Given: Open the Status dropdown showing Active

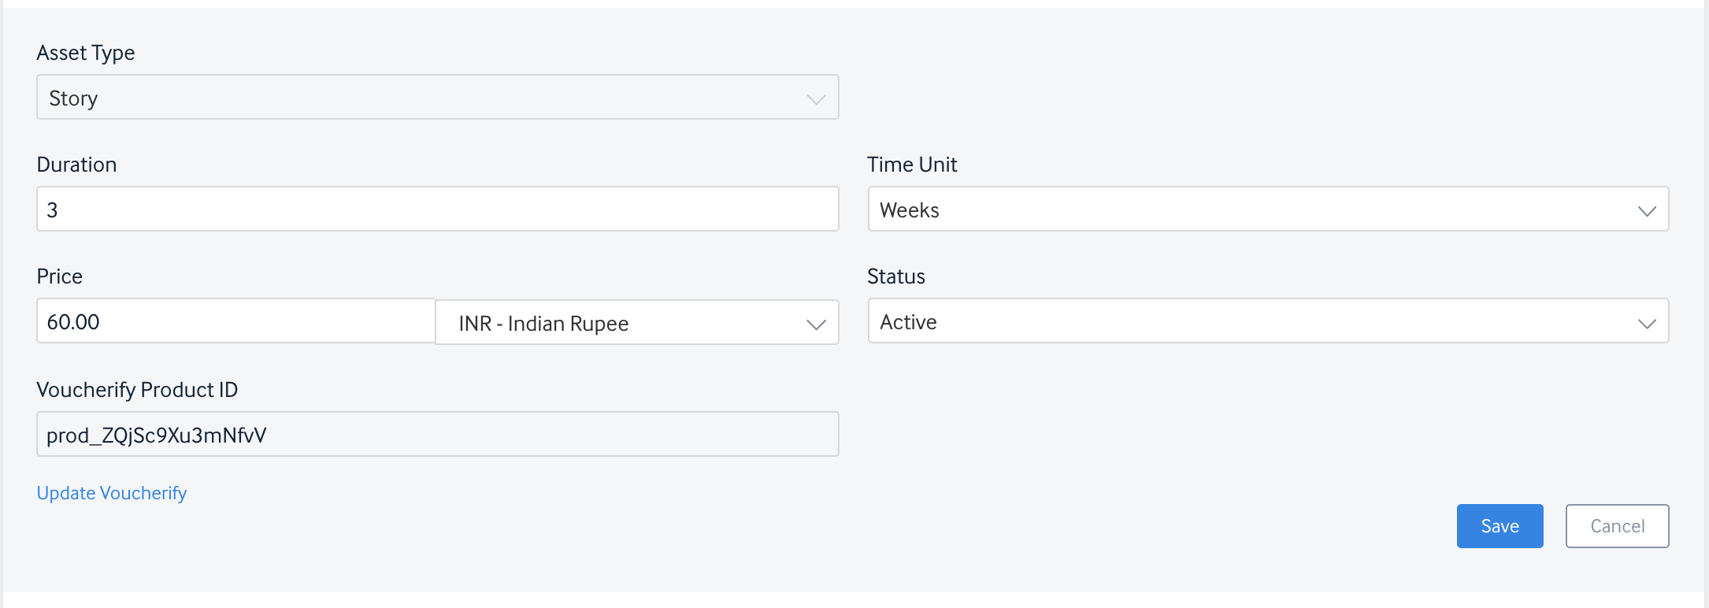Looking at the screenshot, I should click(x=1268, y=321).
